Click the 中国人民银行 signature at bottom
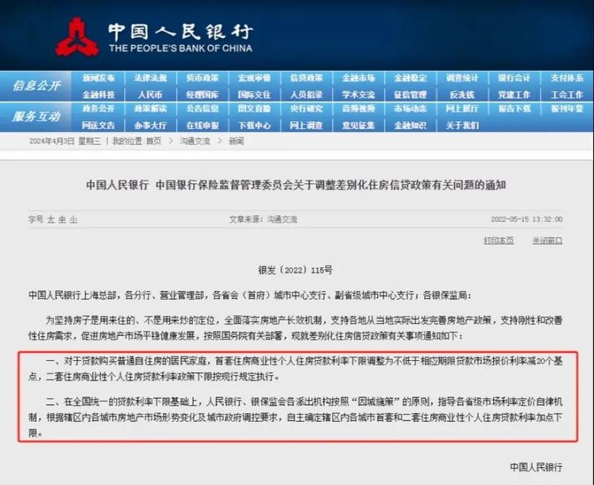 pos(536,467)
